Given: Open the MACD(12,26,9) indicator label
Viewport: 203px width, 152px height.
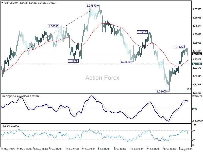Looking at the screenshot, I should pyautogui.click(x=11, y=96).
